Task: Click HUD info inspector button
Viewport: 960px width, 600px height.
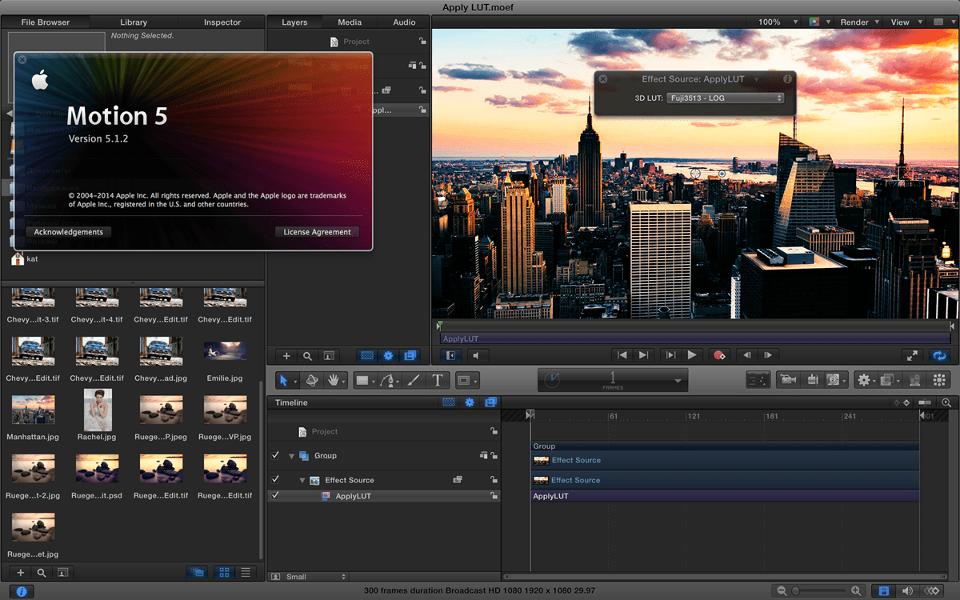Action: click(x=787, y=79)
